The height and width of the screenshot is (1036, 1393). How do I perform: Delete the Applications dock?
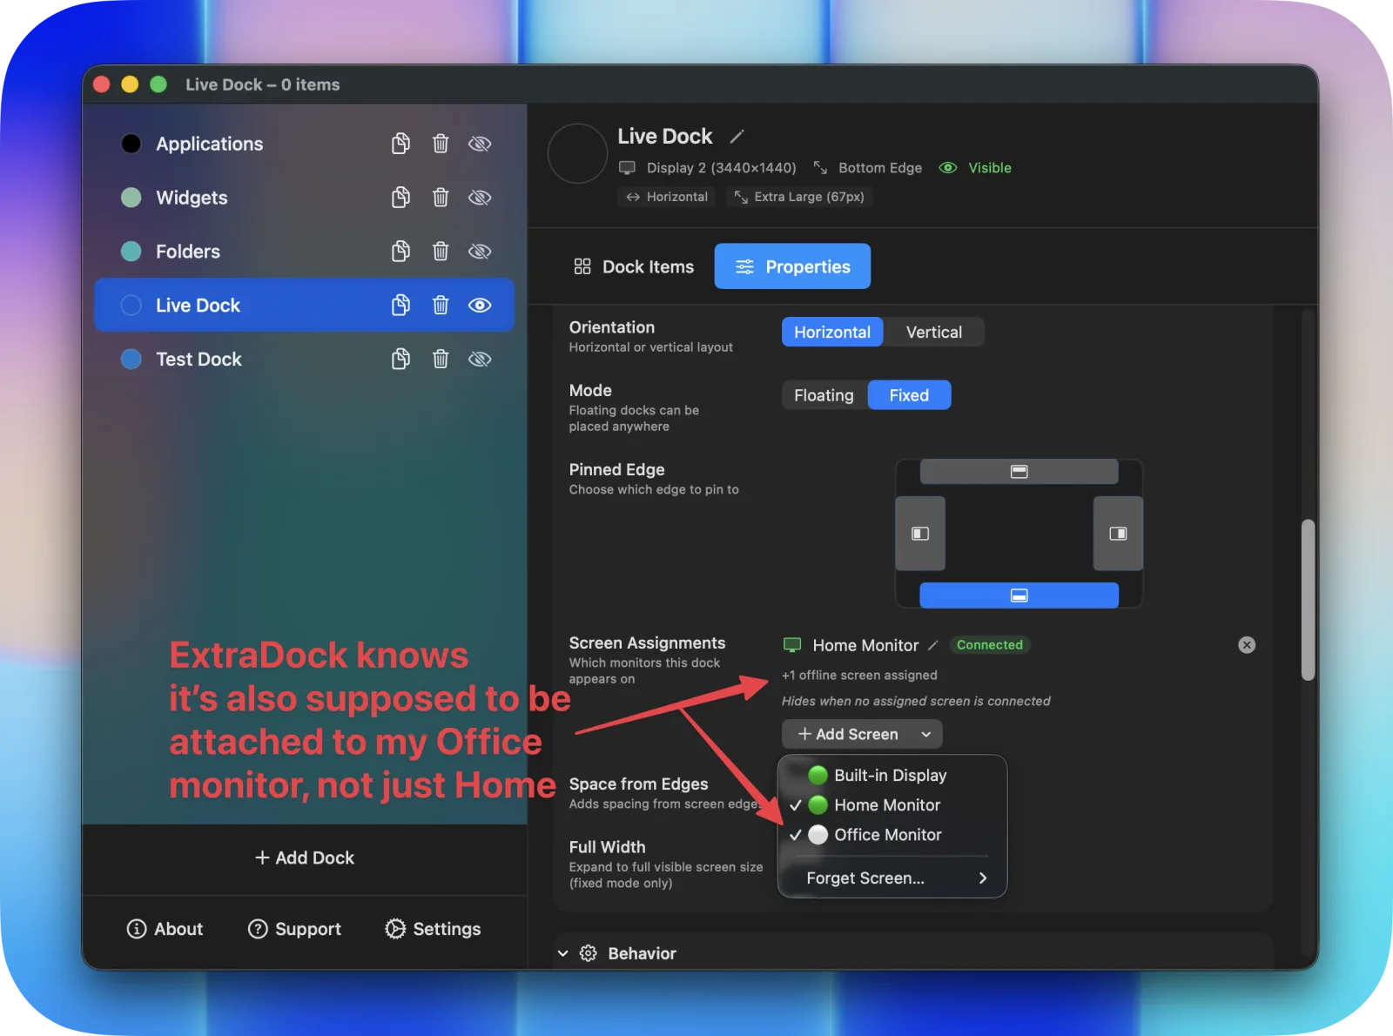[441, 144]
